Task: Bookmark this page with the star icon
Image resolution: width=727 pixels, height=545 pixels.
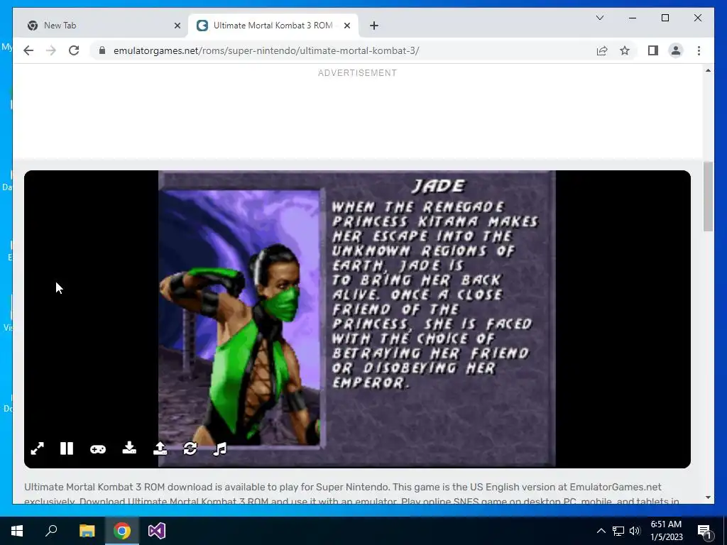Action: coord(625,50)
